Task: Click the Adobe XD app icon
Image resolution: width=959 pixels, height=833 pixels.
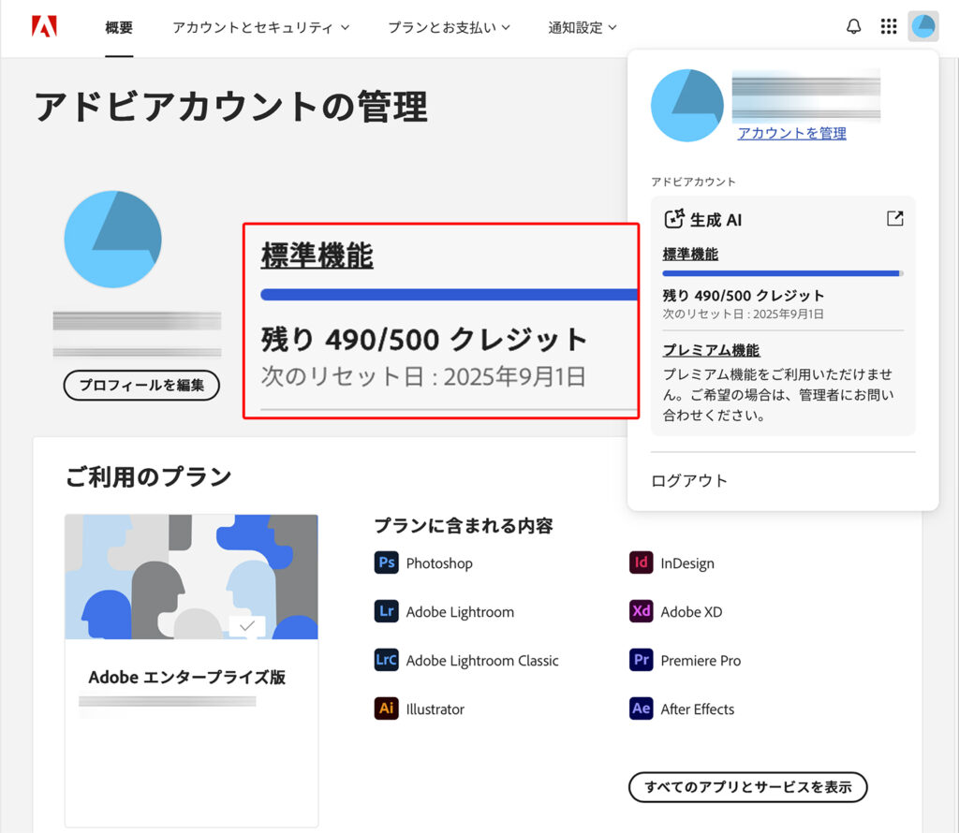Action: [x=641, y=611]
